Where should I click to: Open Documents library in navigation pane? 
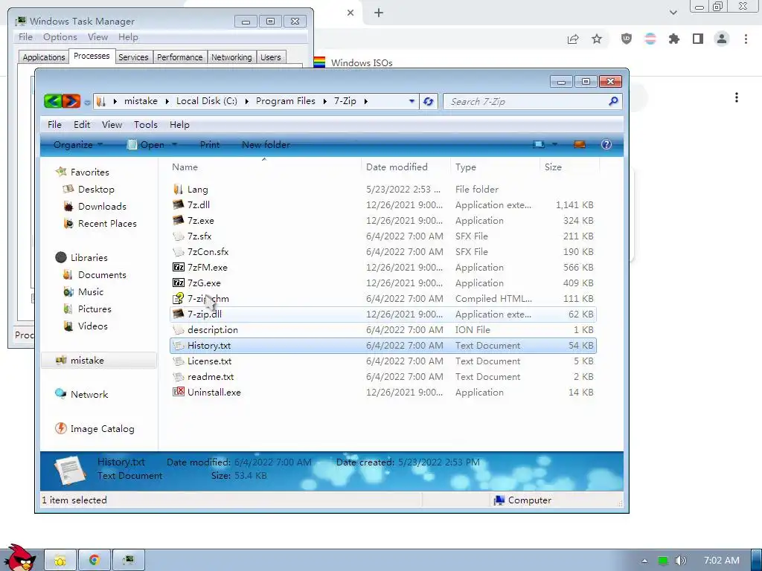[102, 275]
